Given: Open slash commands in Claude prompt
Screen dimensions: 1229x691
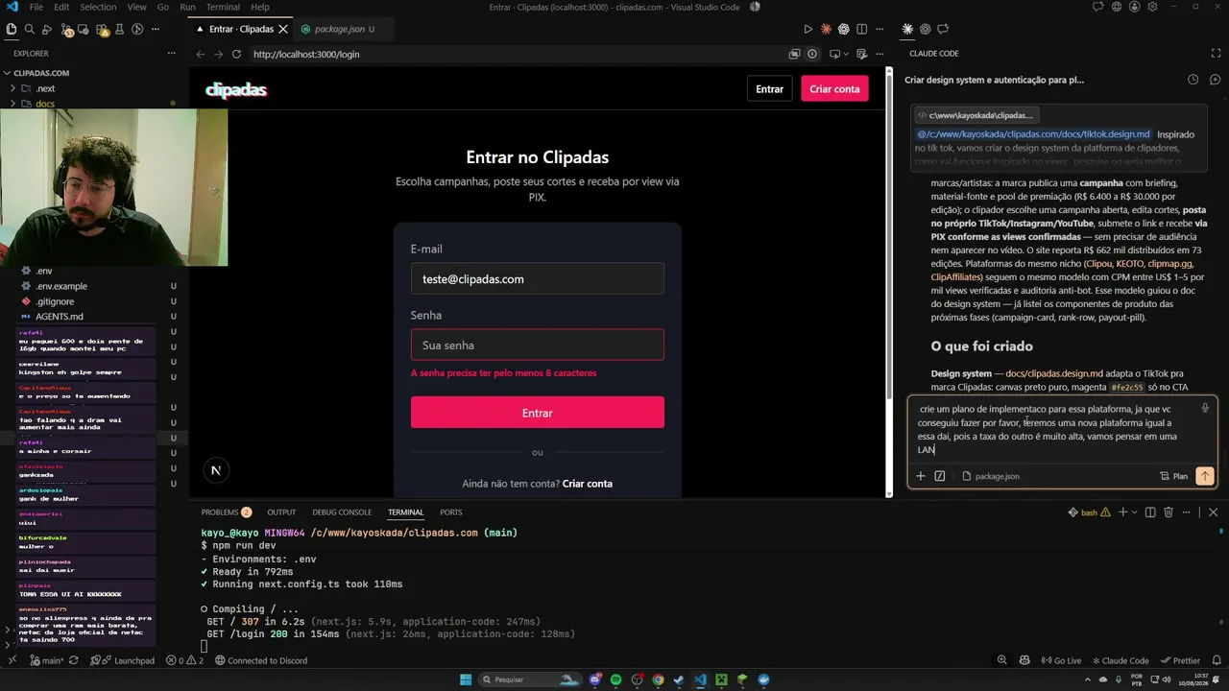Looking at the screenshot, I should [x=939, y=476].
